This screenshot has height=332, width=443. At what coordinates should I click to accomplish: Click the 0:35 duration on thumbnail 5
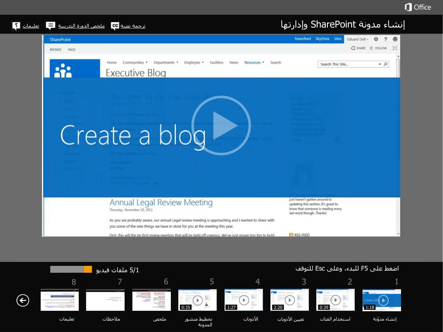(185, 307)
